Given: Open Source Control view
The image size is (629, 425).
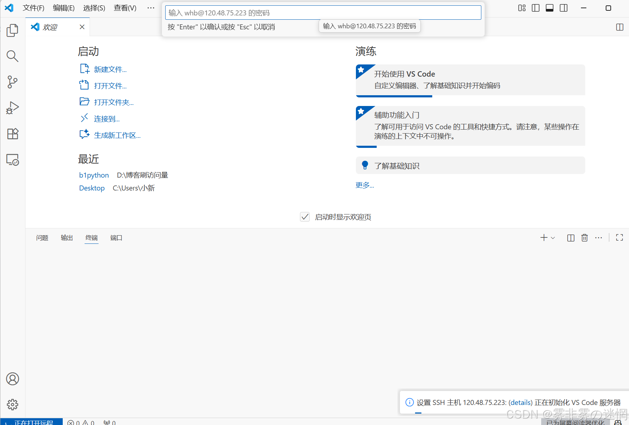Looking at the screenshot, I should pyautogui.click(x=13, y=82).
